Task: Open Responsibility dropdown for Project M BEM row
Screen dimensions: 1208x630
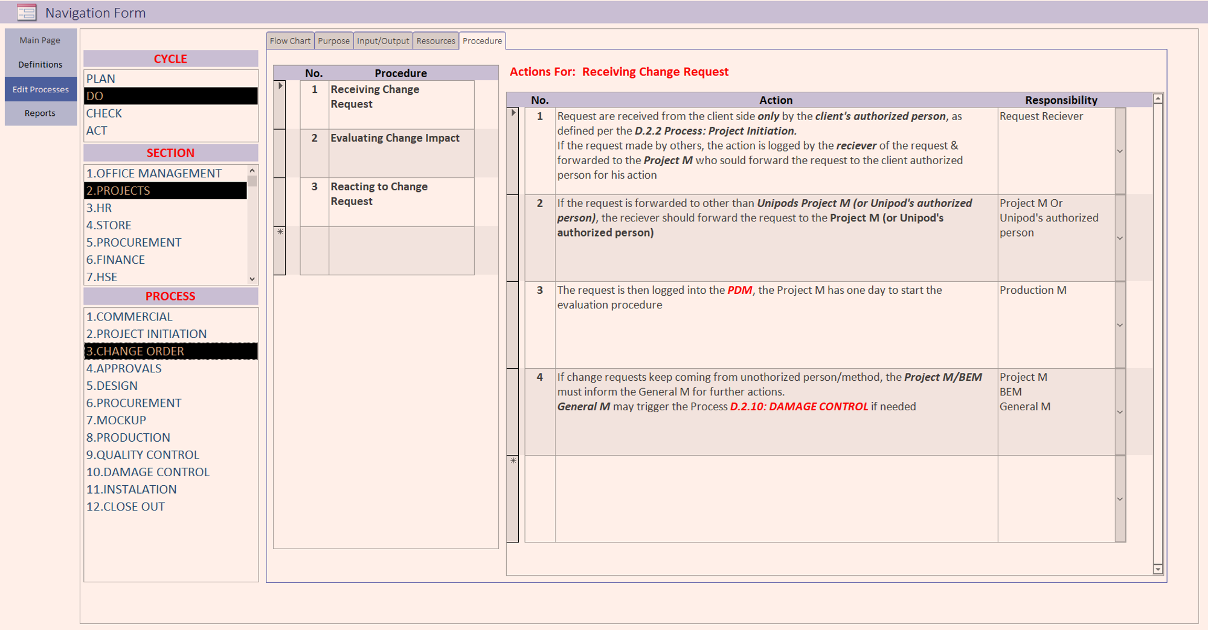Action: pos(1120,412)
